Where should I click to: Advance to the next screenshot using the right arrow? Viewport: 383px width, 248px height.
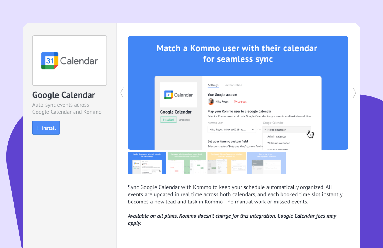coord(354,93)
